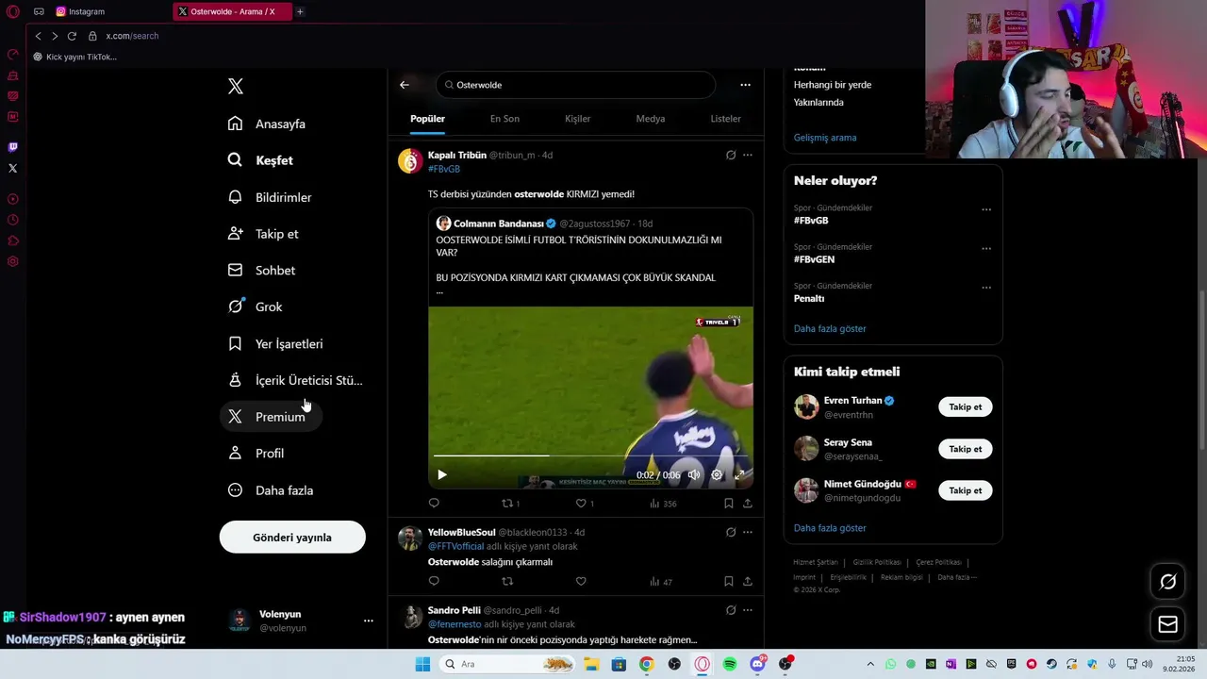Select Herhangi bir yerde location filter

833,85
